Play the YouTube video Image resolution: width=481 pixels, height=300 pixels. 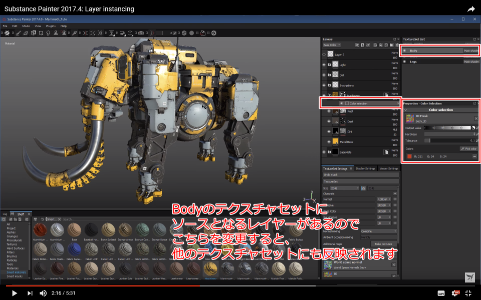pyautogui.click(x=14, y=293)
